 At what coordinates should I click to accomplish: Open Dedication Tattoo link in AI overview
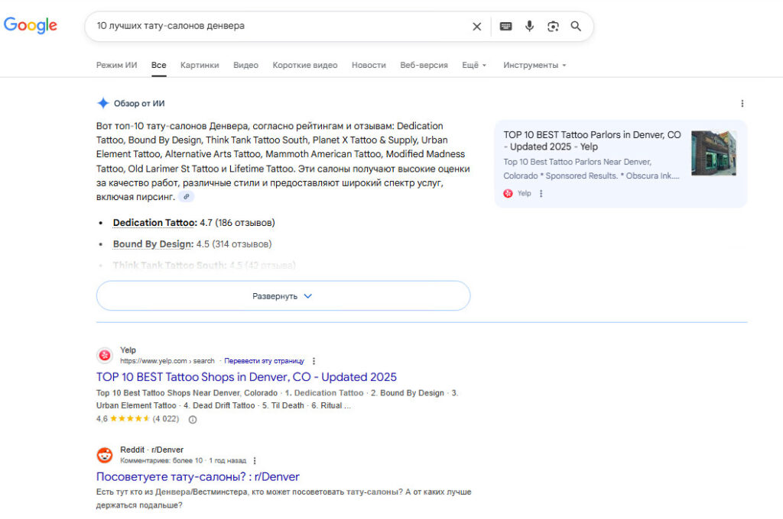click(154, 223)
